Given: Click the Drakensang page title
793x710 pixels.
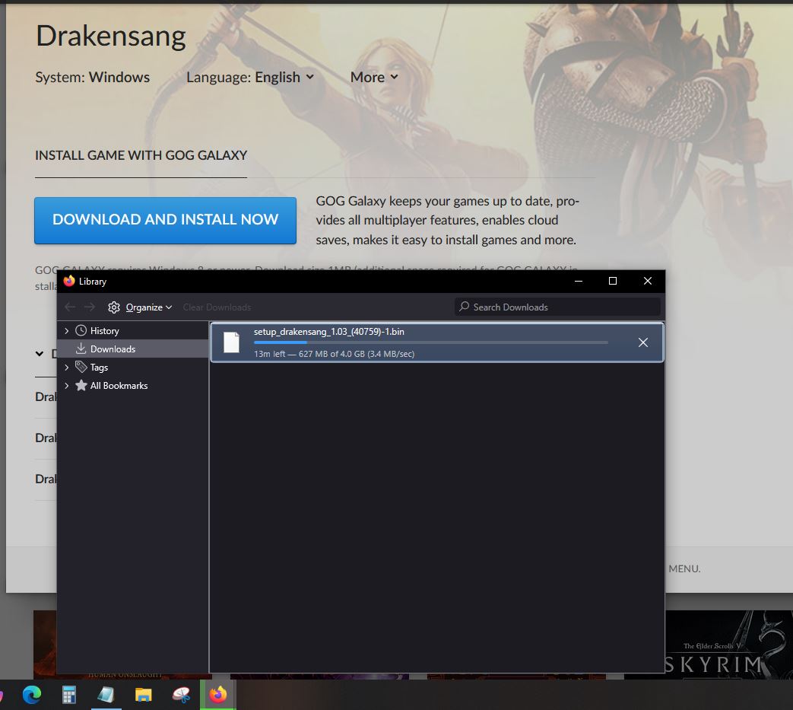Looking at the screenshot, I should pyautogui.click(x=111, y=37).
